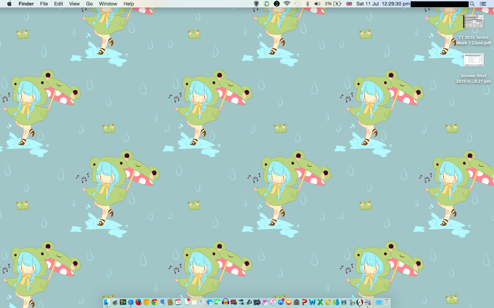Open the Finder menu
This screenshot has width=494, height=308.
click(26, 4)
